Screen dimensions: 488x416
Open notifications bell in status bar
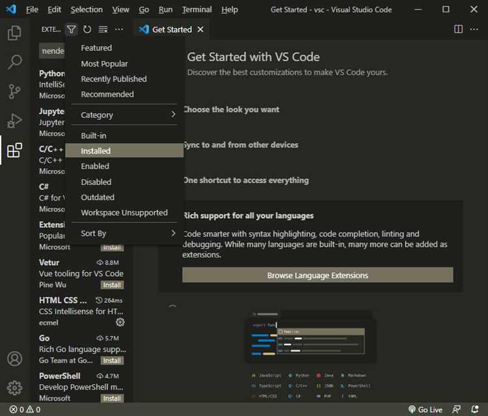pos(476,409)
